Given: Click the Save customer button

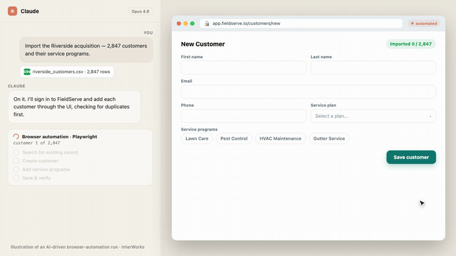Looking at the screenshot, I should [411, 157].
